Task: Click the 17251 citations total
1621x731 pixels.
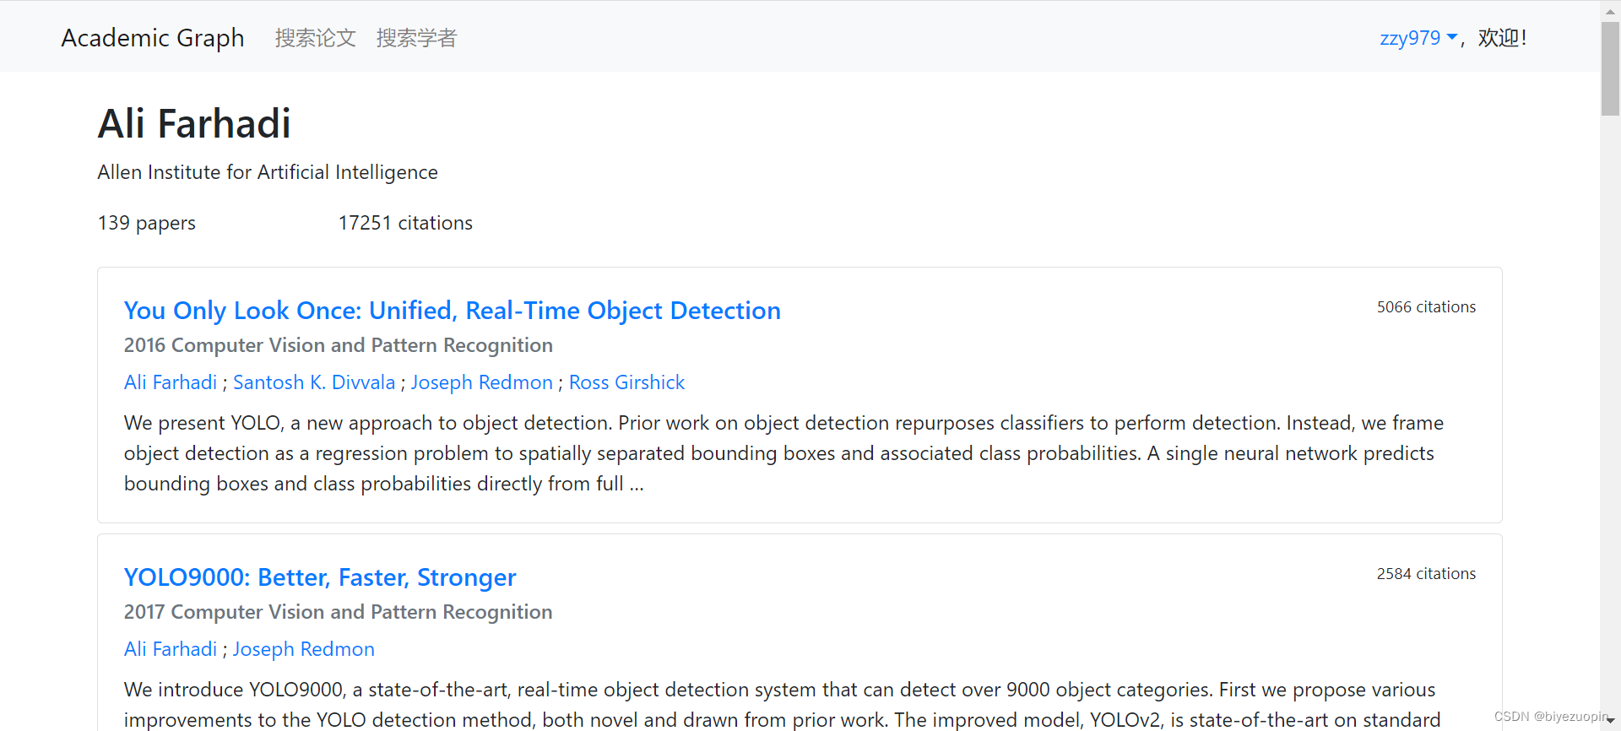Action: pos(405,223)
